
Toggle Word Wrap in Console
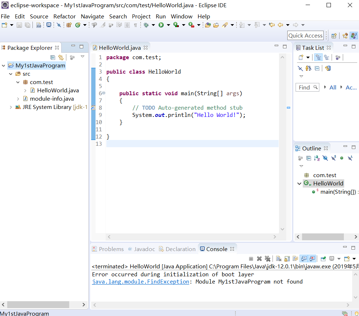click(x=295, y=259)
